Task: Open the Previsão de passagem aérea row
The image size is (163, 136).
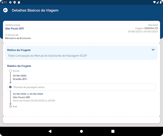Action: coord(81,87)
